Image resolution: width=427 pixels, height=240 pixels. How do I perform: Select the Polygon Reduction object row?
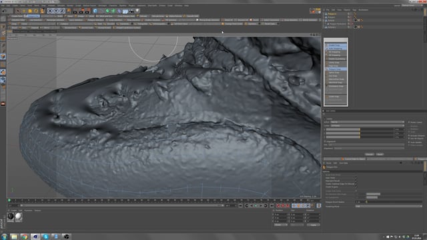338,24
